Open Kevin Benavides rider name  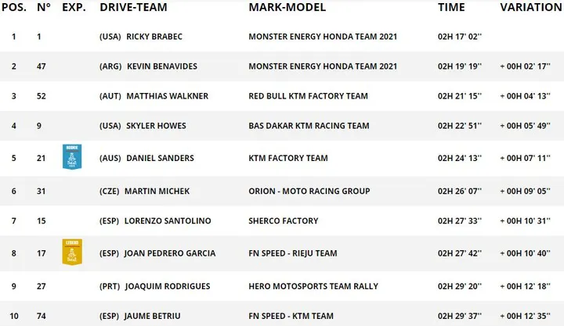[162, 66]
